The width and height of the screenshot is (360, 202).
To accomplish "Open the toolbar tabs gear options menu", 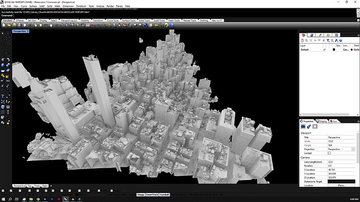I will pos(358,20).
